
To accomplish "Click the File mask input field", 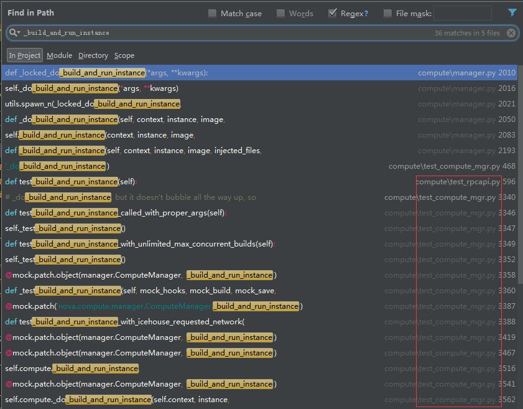I will (x=462, y=13).
